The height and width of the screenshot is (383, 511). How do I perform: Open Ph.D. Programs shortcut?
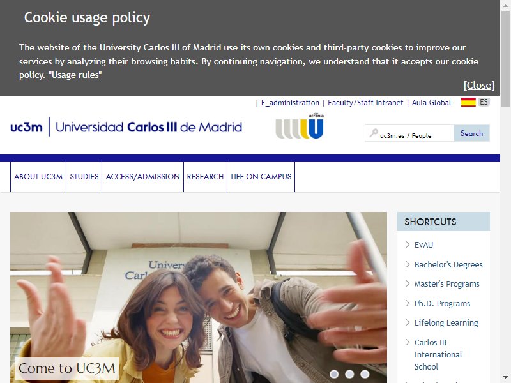[x=442, y=304]
